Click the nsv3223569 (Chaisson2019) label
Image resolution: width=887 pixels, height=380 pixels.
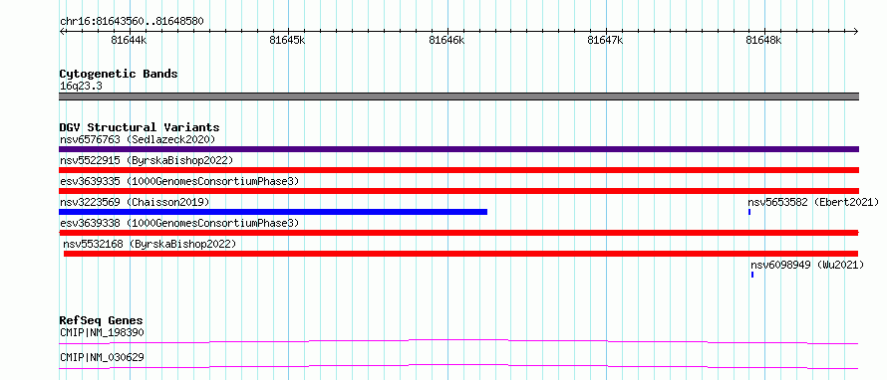point(135,202)
